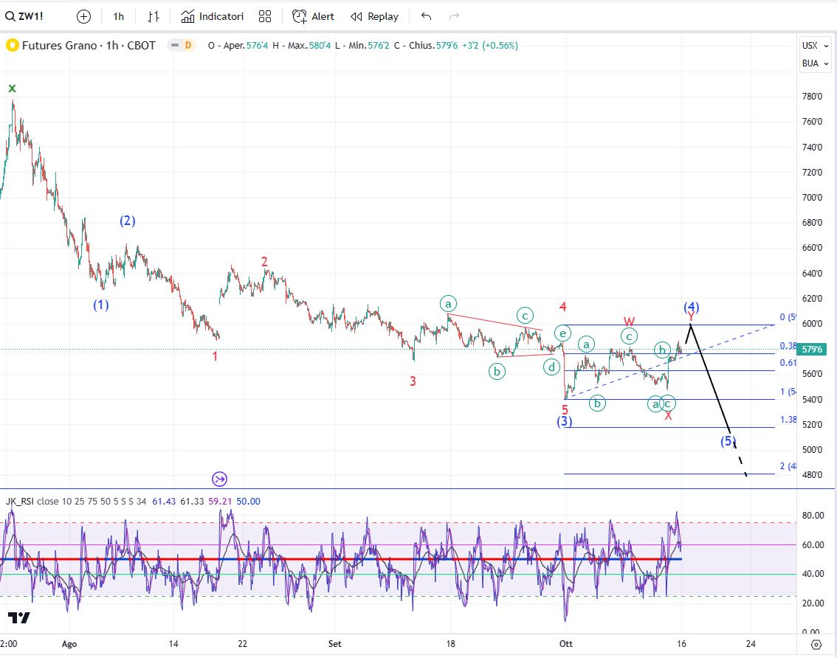Create an Alert from the toolbar
This screenshot has height=658, width=837.
(x=314, y=16)
